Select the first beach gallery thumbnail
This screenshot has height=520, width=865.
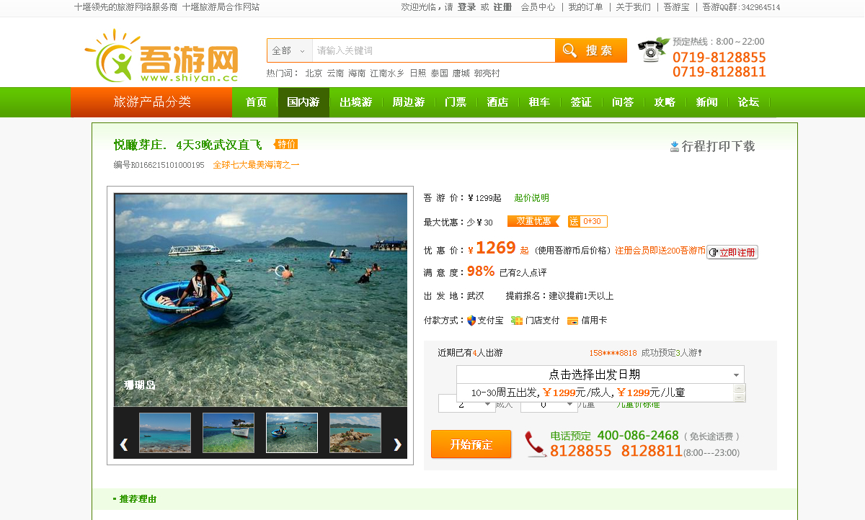pyautogui.click(x=165, y=432)
